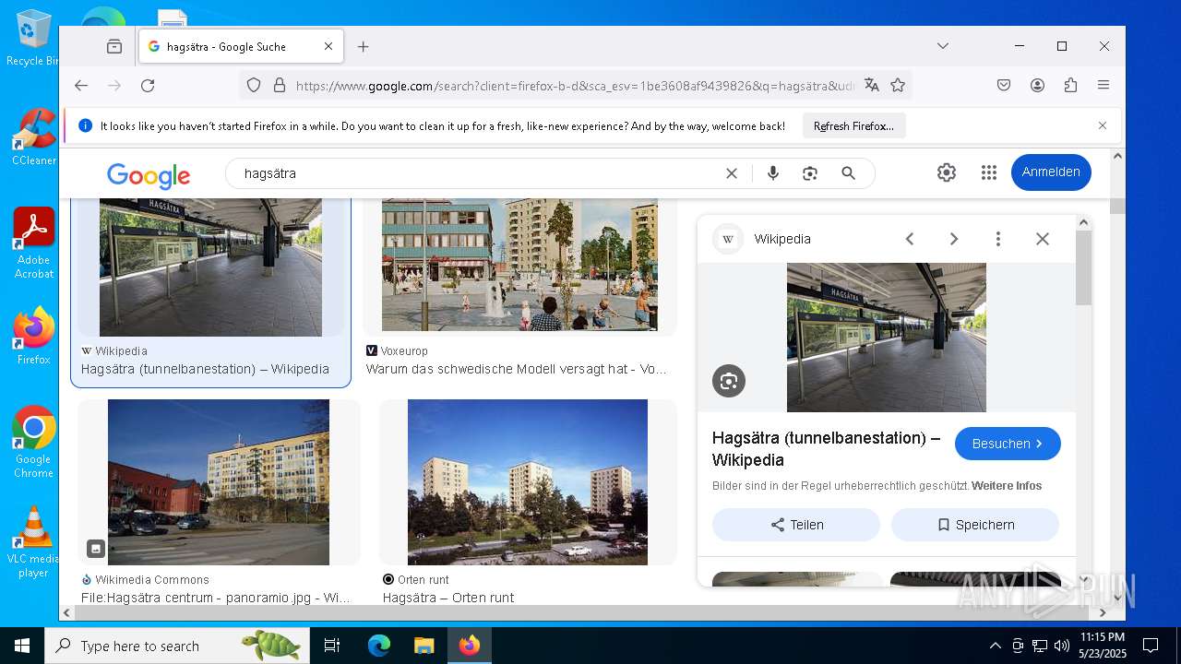The height and width of the screenshot is (664, 1181).
Task: Open the volume control in tray
Action: click(x=1062, y=646)
